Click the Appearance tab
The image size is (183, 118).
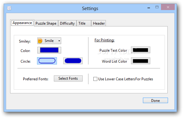(22, 23)
